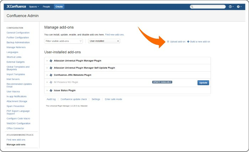Viewport: 249px width, 152px height.
Task: Open Configure Code Macro
Action: (x=18, y=119)
